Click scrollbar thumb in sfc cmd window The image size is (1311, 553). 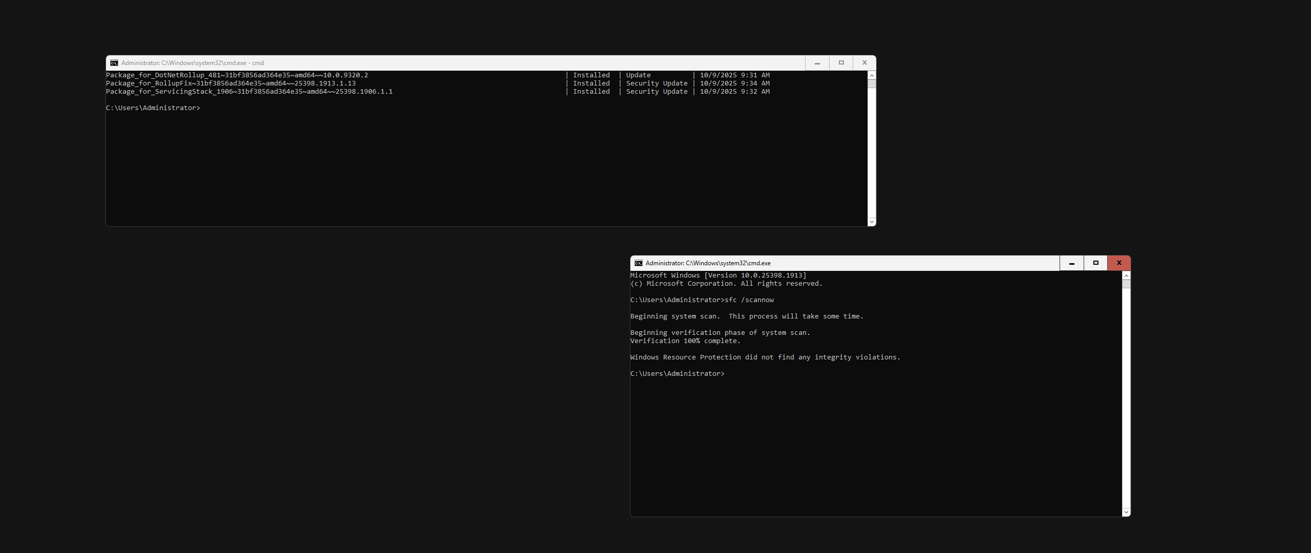point(1126,284)
